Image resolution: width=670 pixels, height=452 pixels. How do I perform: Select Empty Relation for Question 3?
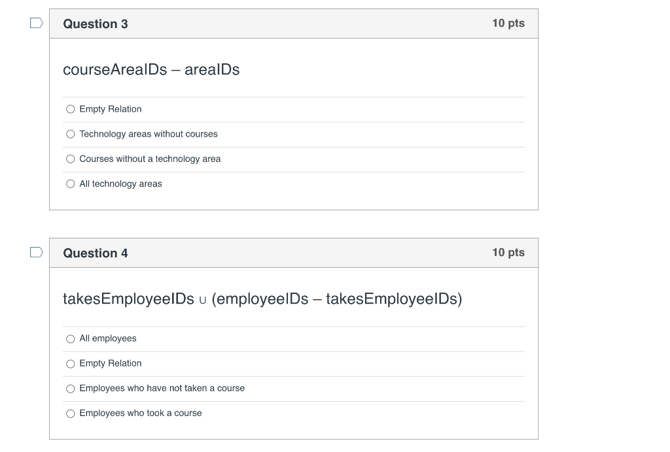tap(71, 109)
